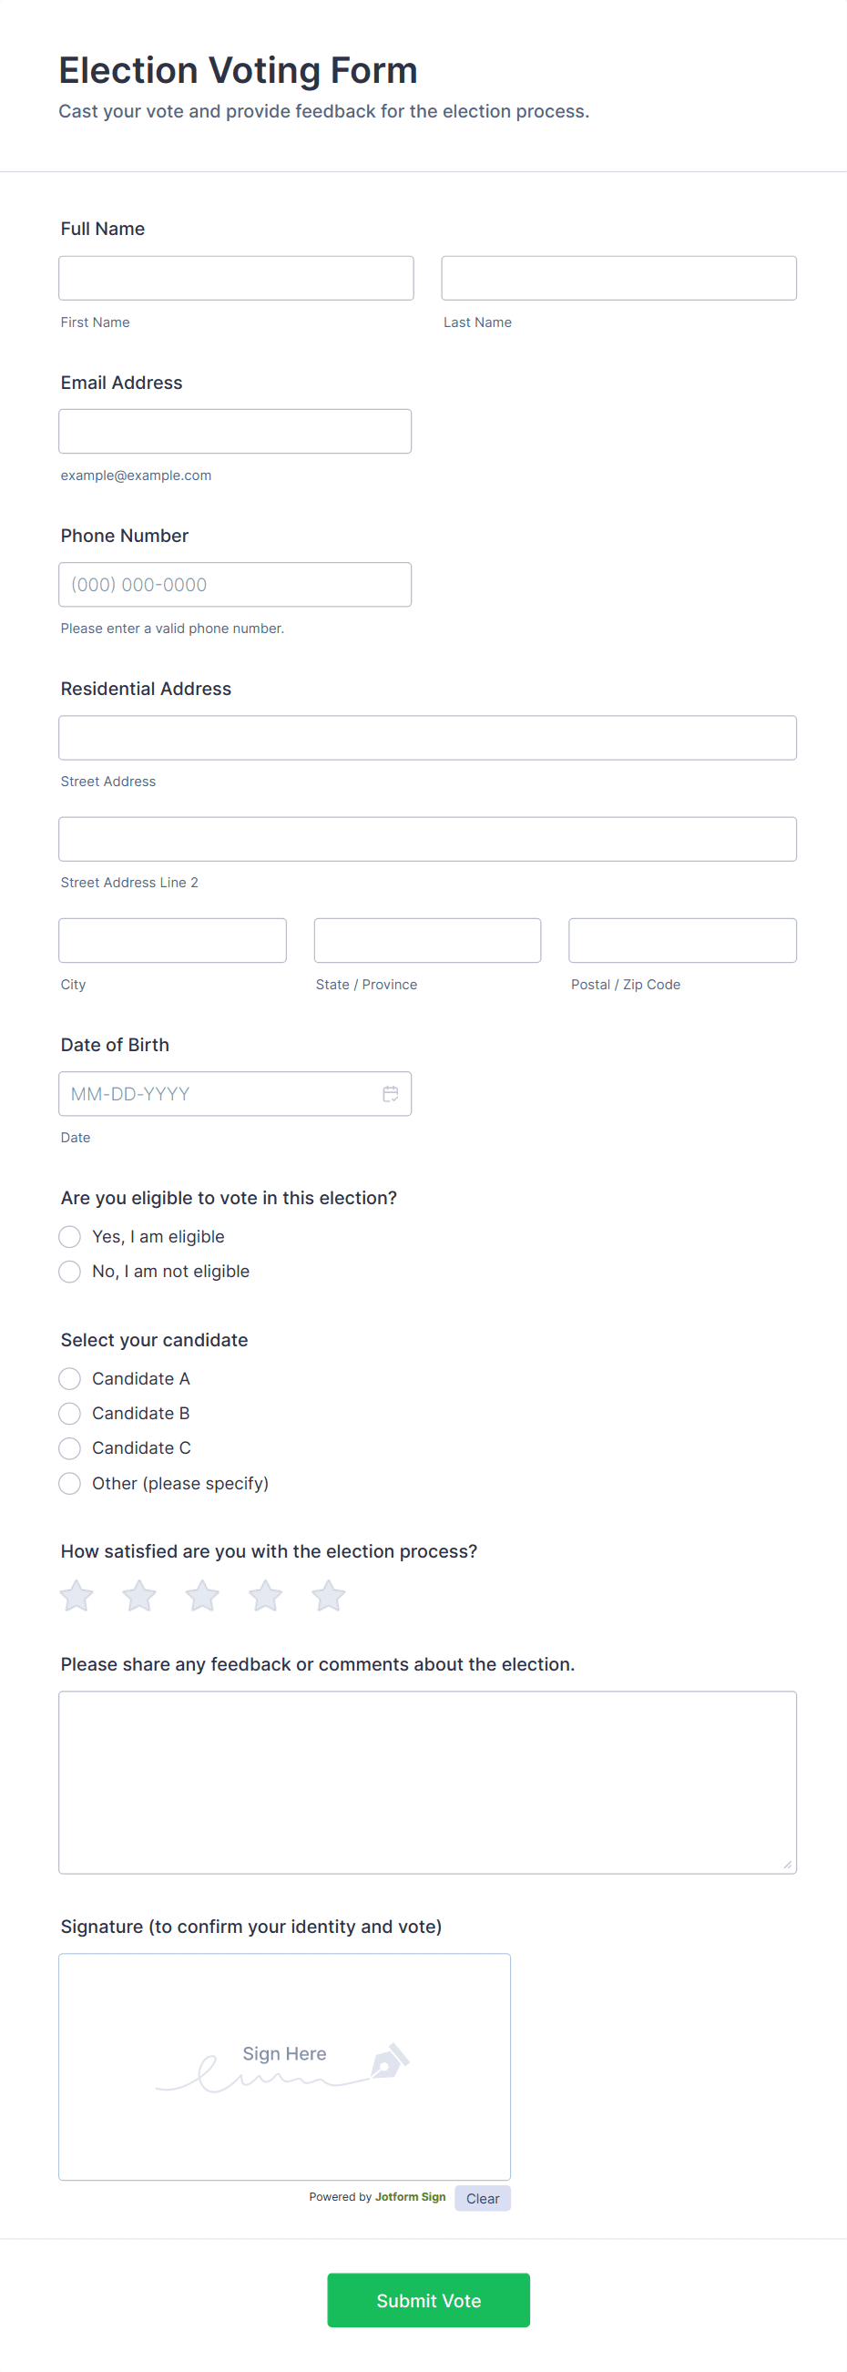Rate satisfaction with the fifth star
The image size is (847, 2372).
(329, 1596)
